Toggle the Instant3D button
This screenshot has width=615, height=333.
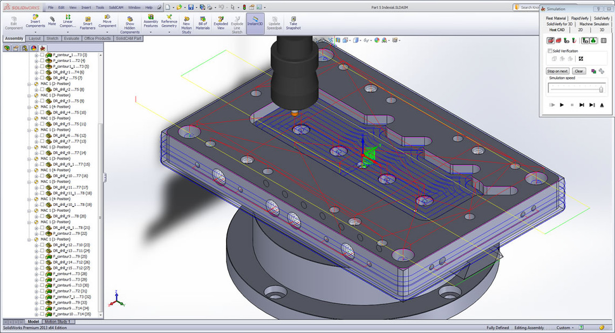coord(255,23)
